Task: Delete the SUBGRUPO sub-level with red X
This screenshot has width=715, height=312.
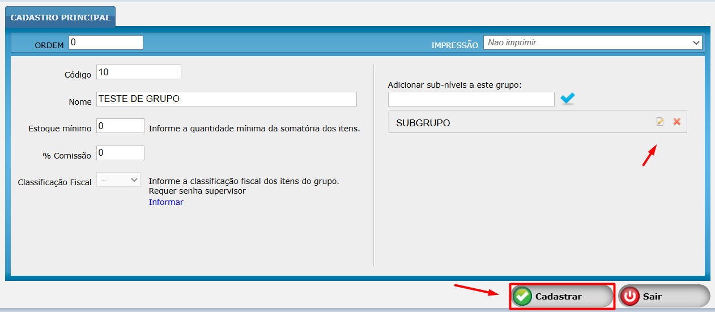Action: point(676,122)
